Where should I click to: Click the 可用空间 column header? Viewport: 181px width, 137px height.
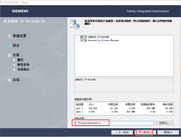(113, 105)
